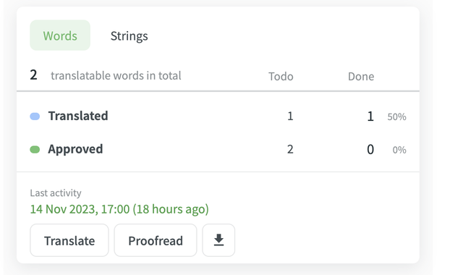Click the Approved Done count 0
The height and width of the screenshot is (275, 463).
[x=370, y=150]
